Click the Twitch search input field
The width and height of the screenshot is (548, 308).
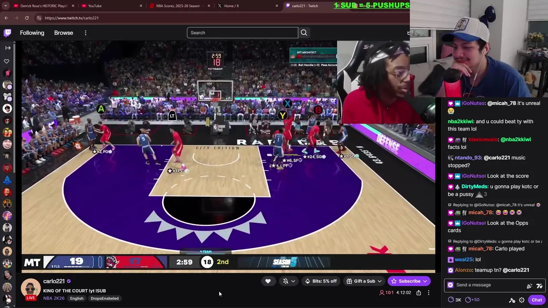pyautogui.click(x=242, y=33)
